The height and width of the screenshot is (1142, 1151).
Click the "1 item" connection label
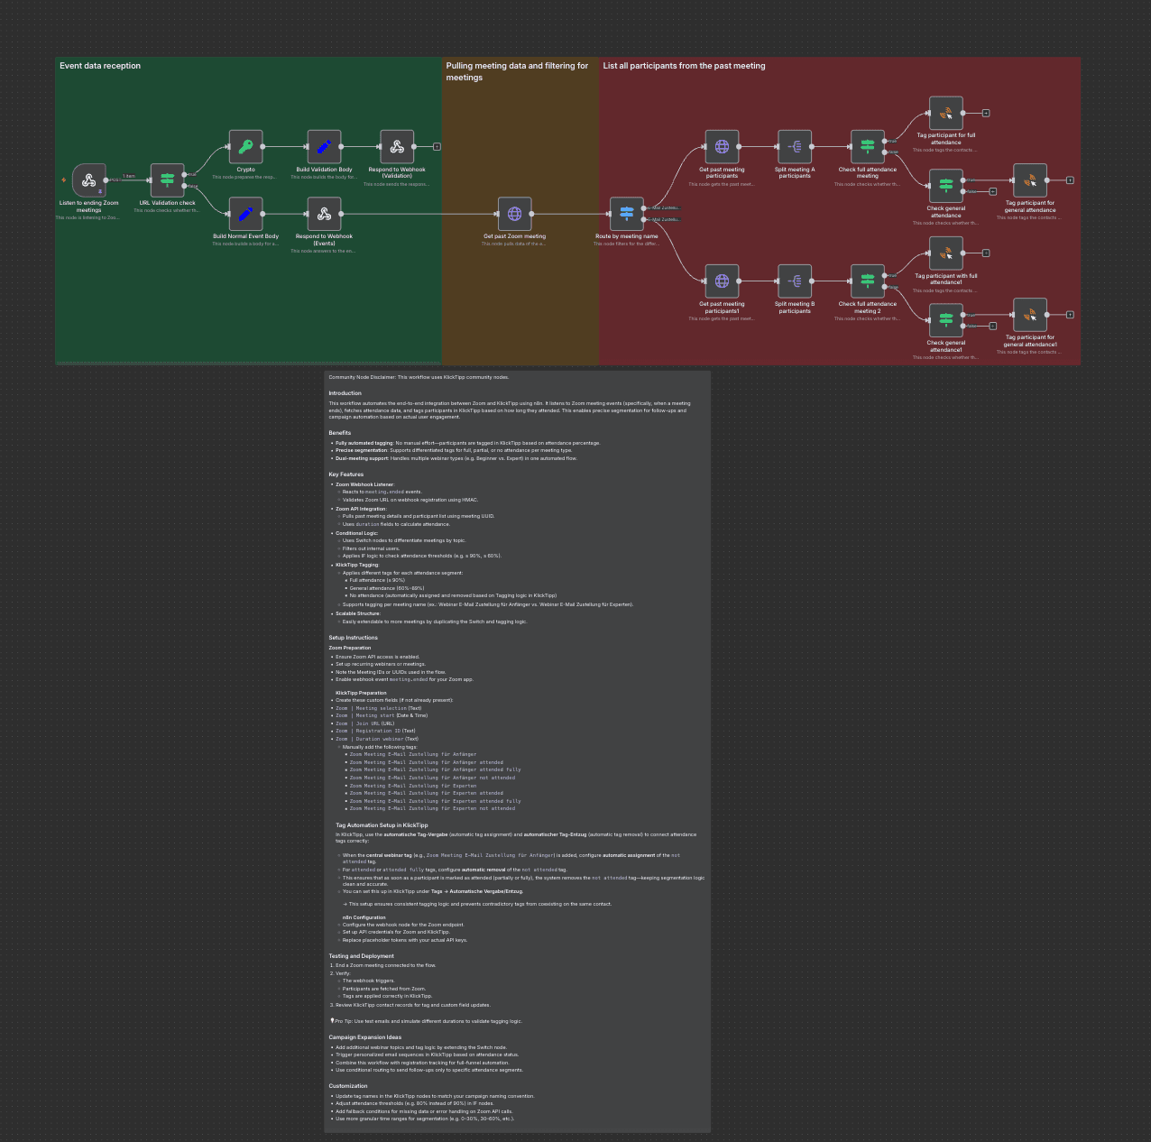tap(129, 177)
